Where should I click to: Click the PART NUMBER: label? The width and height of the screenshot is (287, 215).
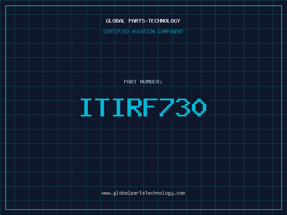click(x=143, y=82)
